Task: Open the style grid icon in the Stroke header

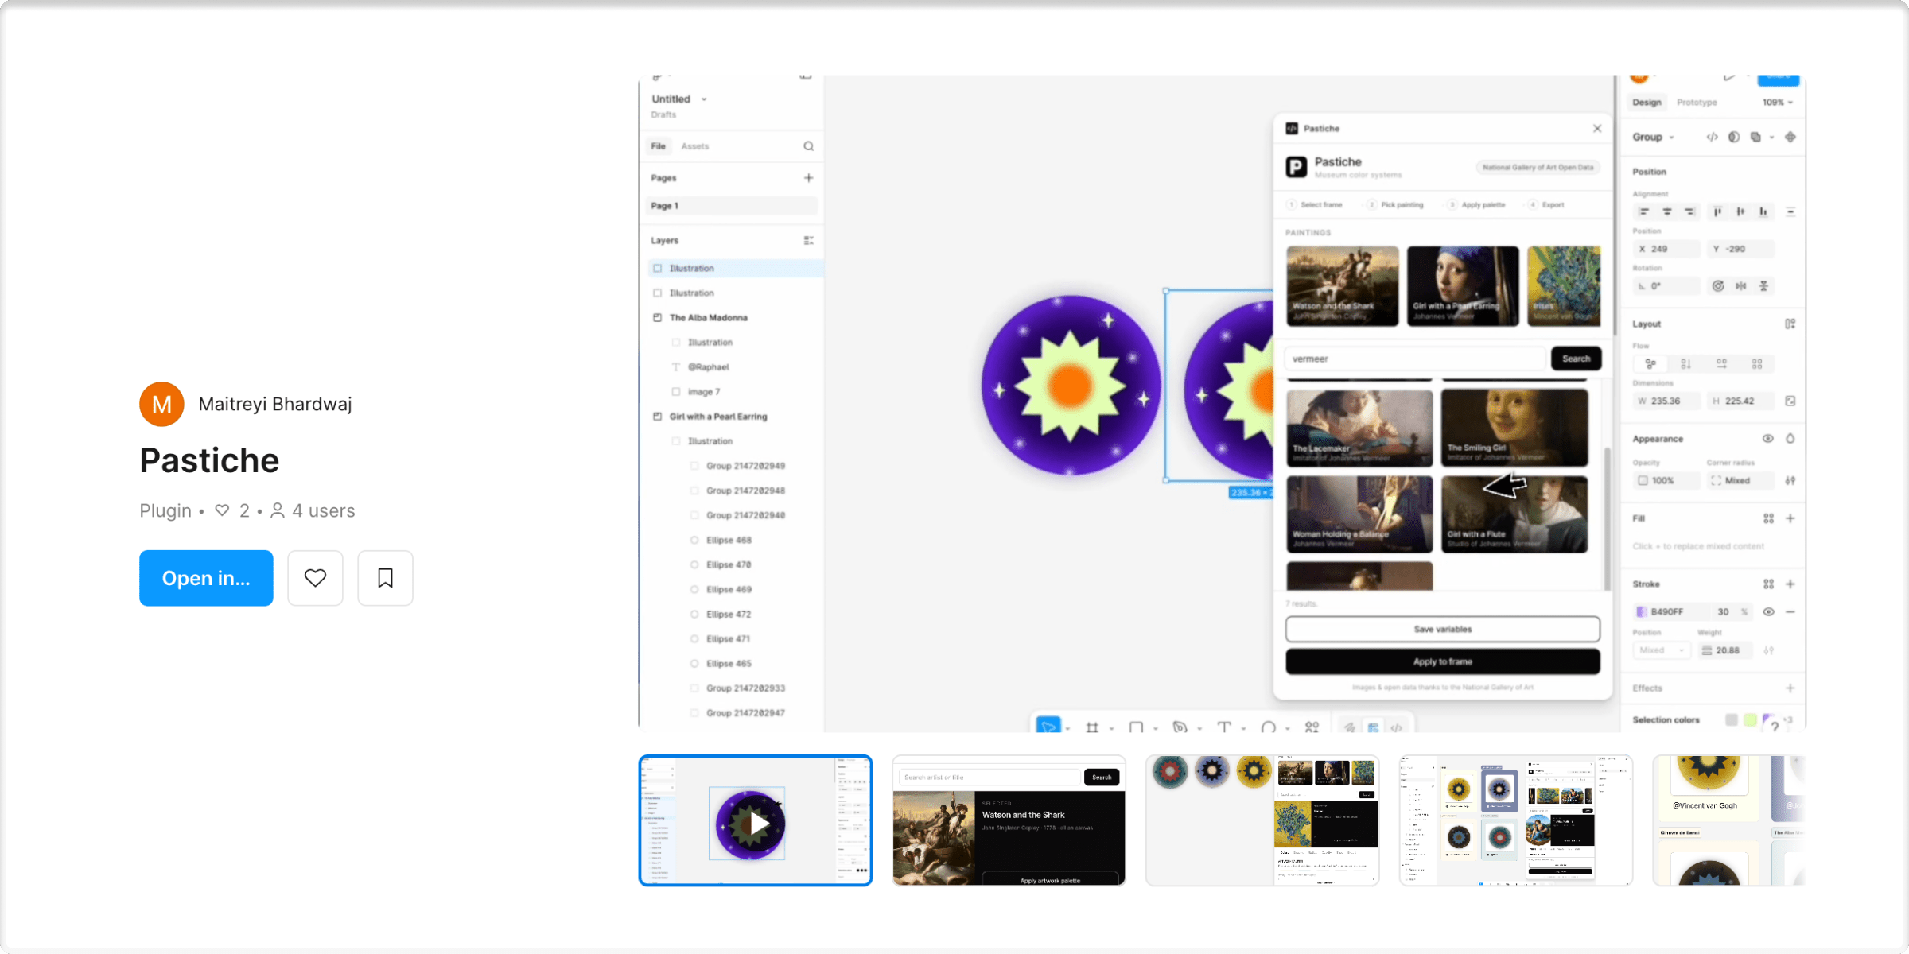Action: coord(1768,584)
